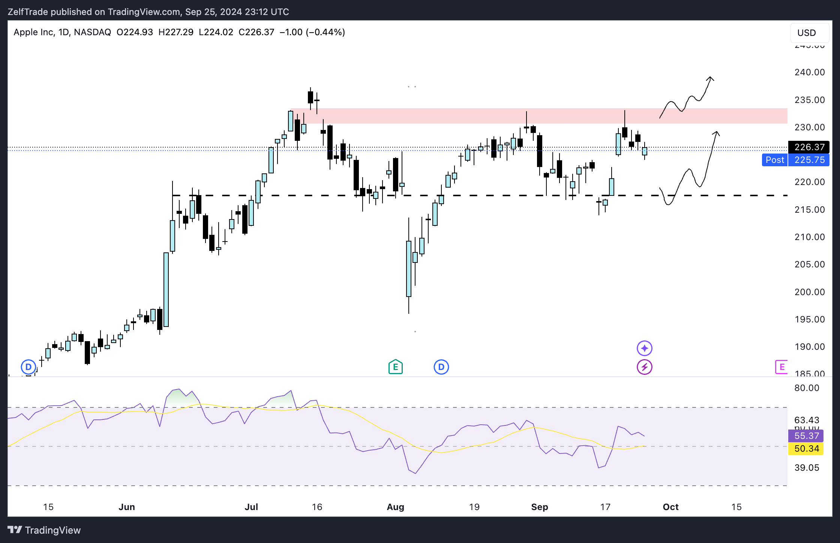Click the RSI 39.05 axis label
The height and width of the screenshot is (543, 840).
(807, 468)
